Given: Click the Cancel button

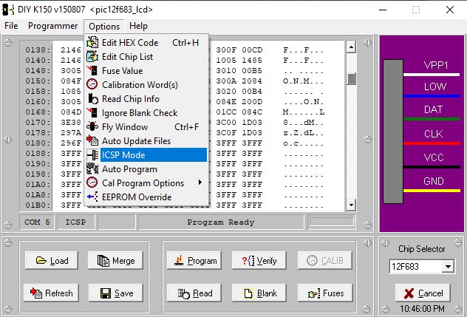Looking at the screenshot, I should (x=423, y=293).
